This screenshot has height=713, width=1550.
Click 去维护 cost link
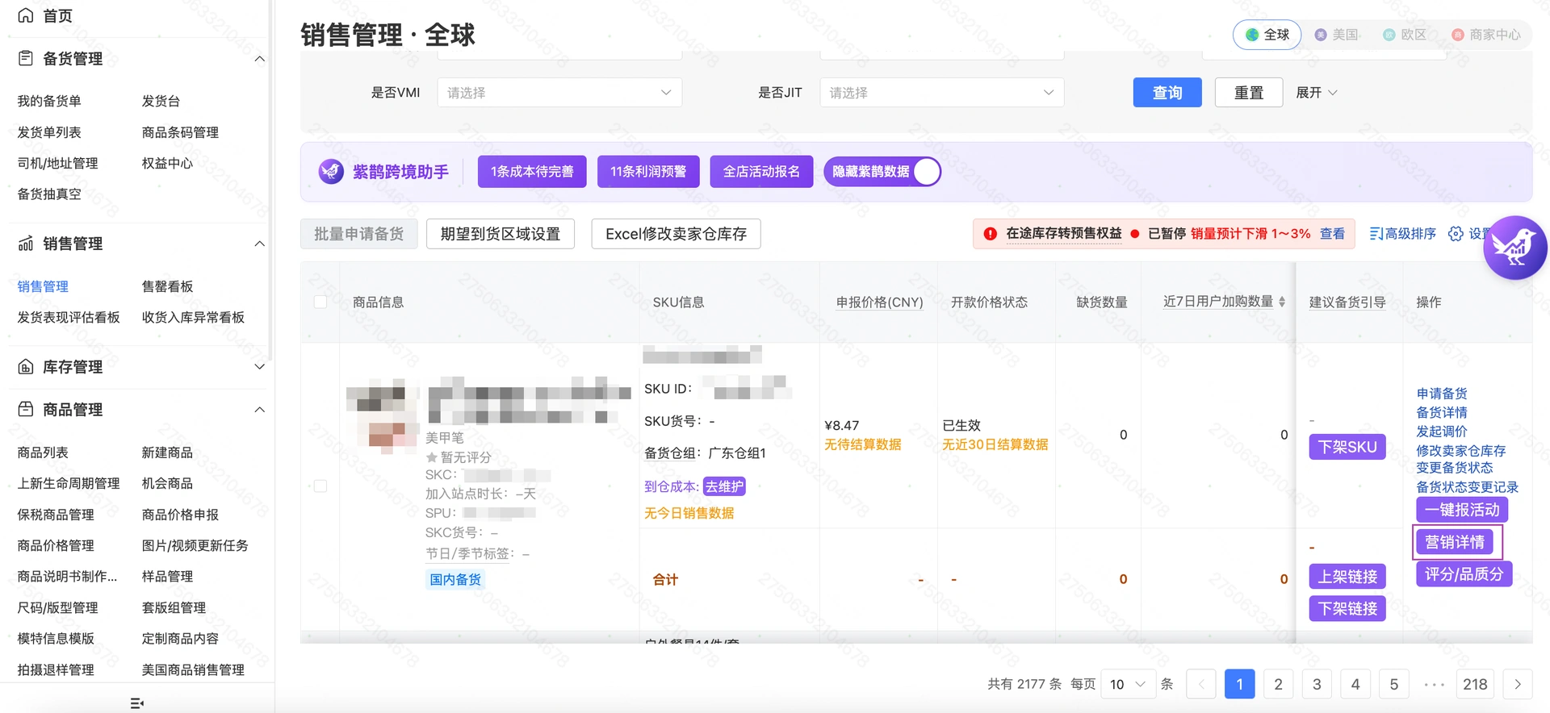[724, 486]
